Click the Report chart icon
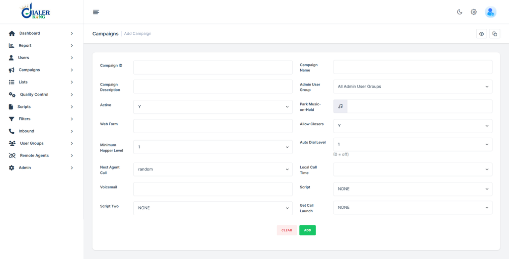Viewport: 509px width, 259px height. (x=11, y=45)
